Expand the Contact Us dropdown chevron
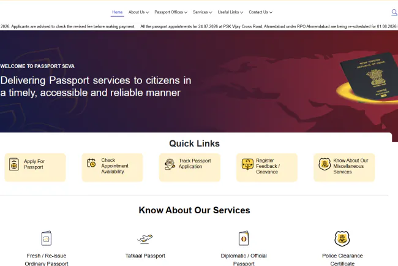398x266 pixels. 271,12
